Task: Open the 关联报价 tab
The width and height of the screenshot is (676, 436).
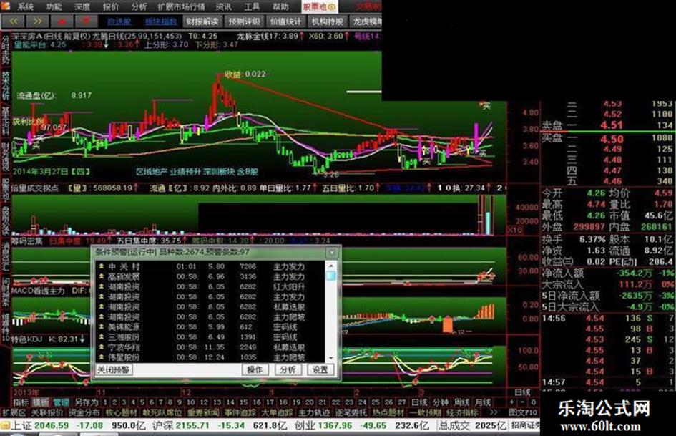Action: click(x=47, y=412)
